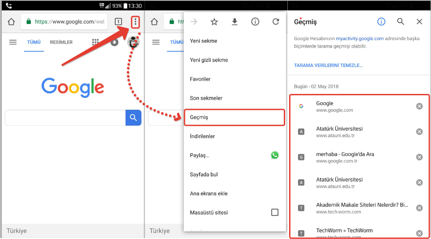Choose Yeni gizli sekme menu item
This screenshot has height=239, width=431.
click(209, 60)
